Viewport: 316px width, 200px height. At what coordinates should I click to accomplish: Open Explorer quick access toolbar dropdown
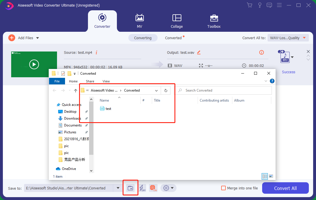pyautogui.click(x=74, y=74)
